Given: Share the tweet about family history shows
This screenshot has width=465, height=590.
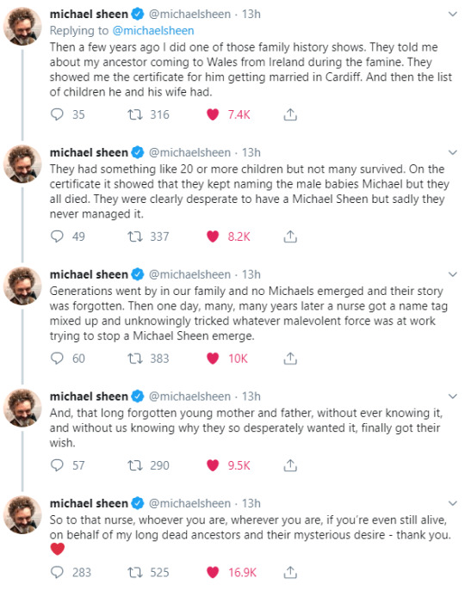Looking at the screenshot, I should pos(290,114).
